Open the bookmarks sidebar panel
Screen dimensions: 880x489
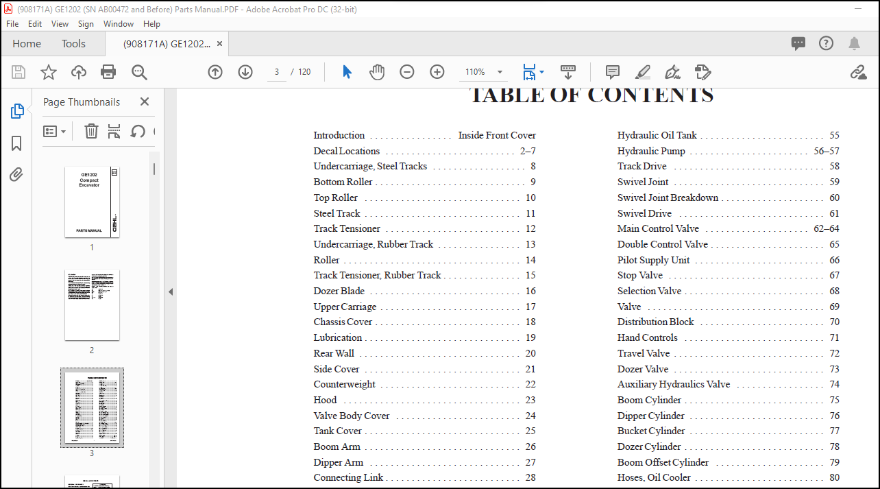tap(16, 143)
